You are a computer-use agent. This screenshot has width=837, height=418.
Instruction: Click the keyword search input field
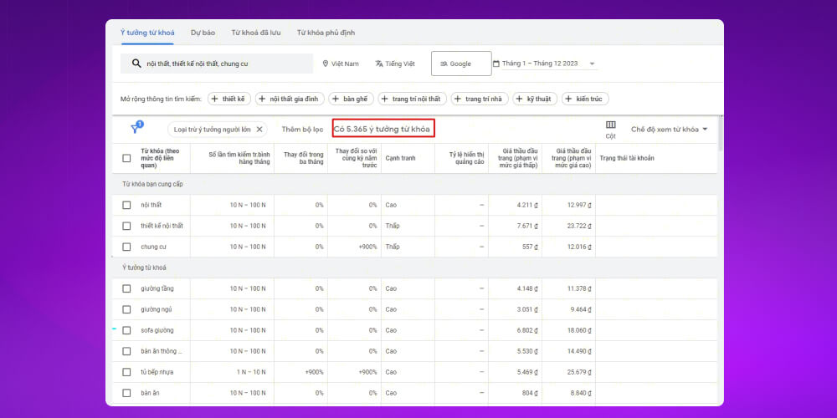(x=217, y=64)
